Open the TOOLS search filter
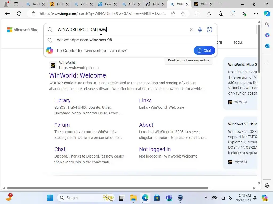This screenshot has width=273, height=204. [238, 42]
